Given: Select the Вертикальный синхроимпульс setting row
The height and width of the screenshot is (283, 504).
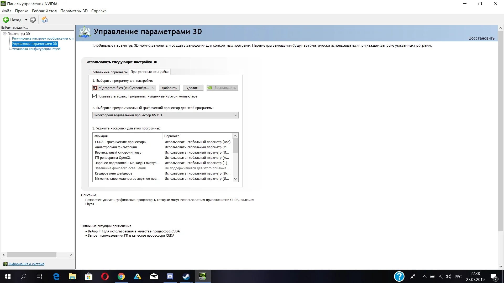Looking at the screenshot, I should (x=118, y=153).
